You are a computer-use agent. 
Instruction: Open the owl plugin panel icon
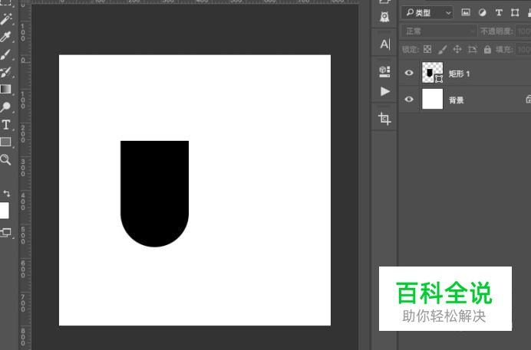click(384, 17)
